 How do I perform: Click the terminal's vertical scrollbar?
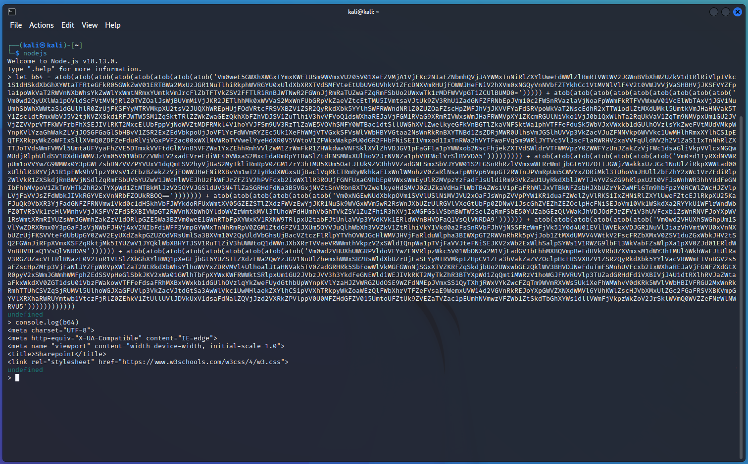point(741,198)
